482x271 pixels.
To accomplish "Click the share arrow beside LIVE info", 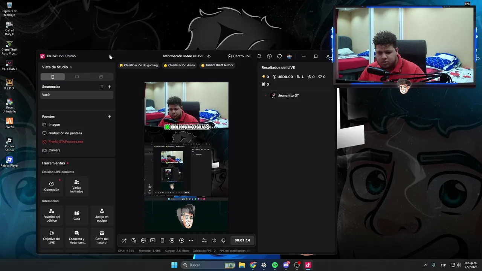I will click(209, 56).
